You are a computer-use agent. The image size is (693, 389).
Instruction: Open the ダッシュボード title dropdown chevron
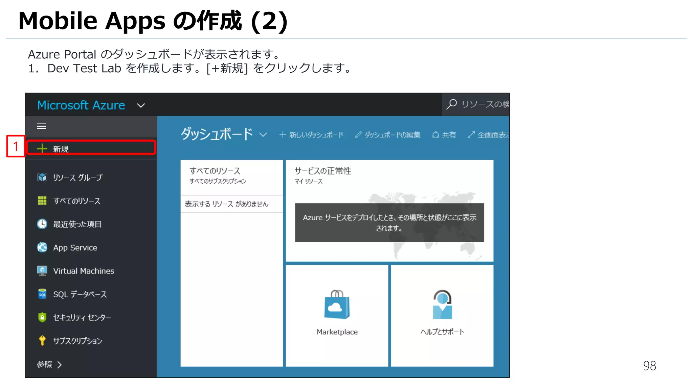263,135
